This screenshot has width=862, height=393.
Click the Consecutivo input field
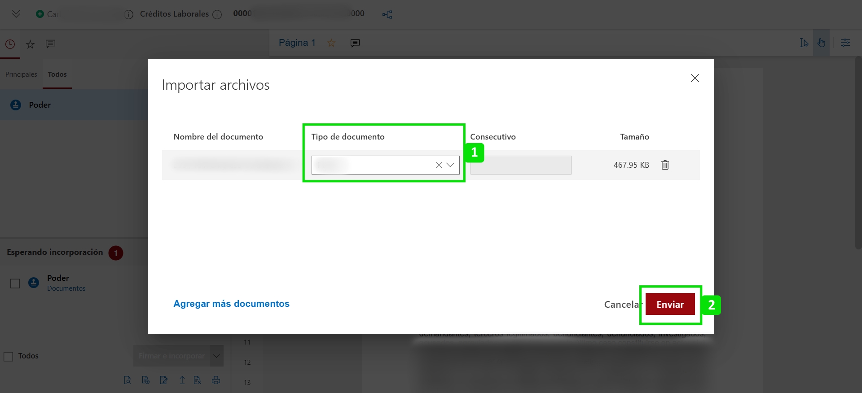(520, 165)
